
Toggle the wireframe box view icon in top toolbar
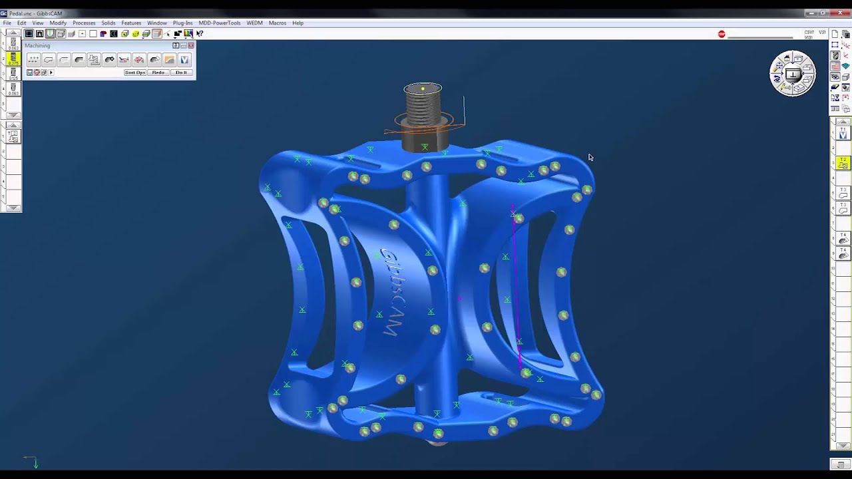[x=61, y=33]
